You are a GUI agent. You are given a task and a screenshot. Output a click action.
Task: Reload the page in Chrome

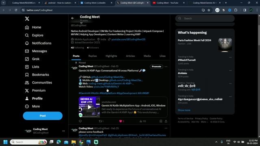coord(16,10)
